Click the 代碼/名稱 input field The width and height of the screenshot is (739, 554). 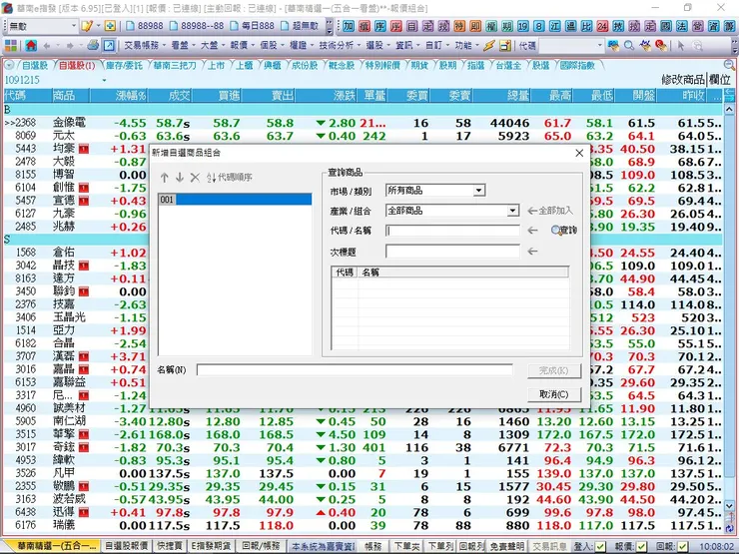pos(452,231)
